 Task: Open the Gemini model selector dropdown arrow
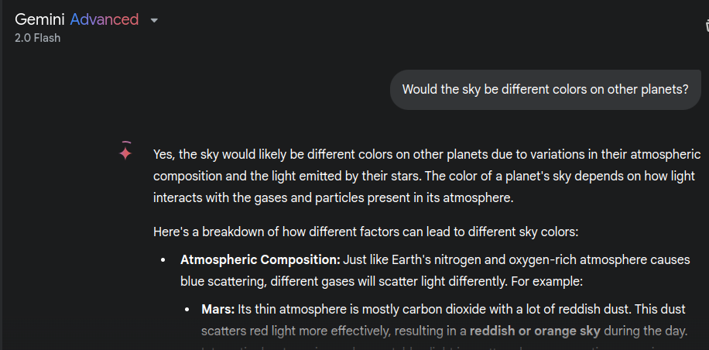pyautogui.click(x=154, y=20)
